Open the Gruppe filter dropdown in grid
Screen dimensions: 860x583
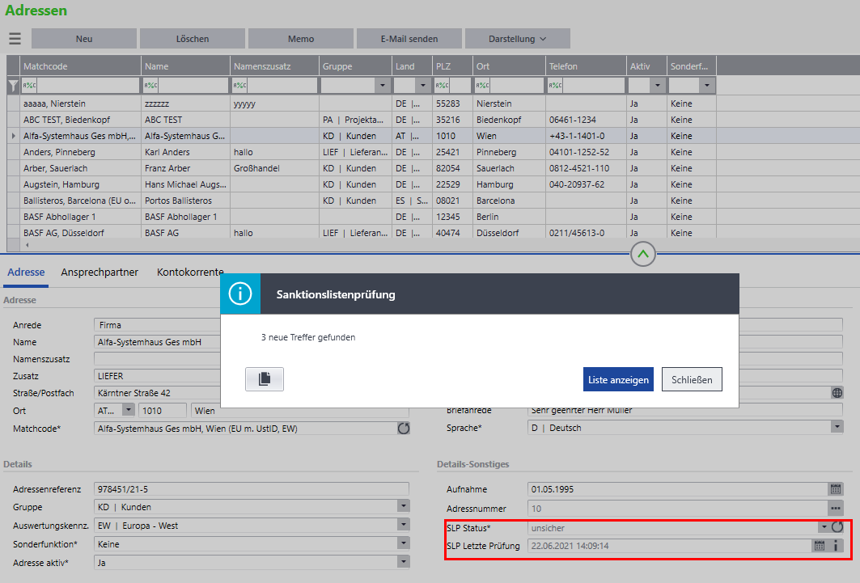pos(381,85)
